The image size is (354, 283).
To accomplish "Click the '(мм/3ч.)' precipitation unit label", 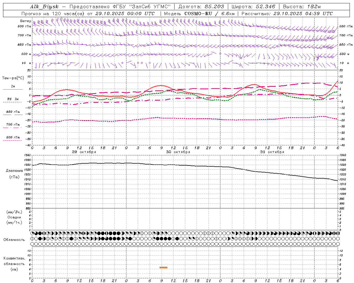I will 14,212.
